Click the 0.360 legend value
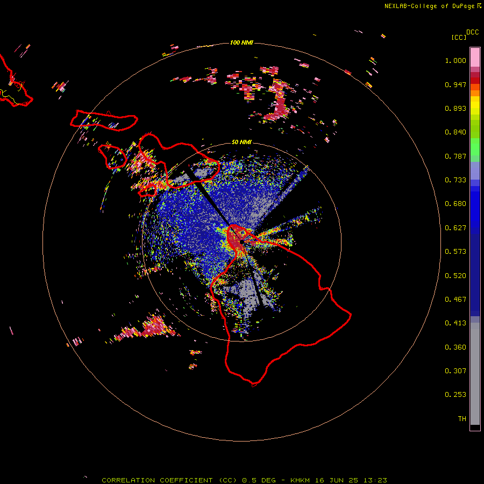This screenshot has width=484, height=484. [x=455, y=347]
